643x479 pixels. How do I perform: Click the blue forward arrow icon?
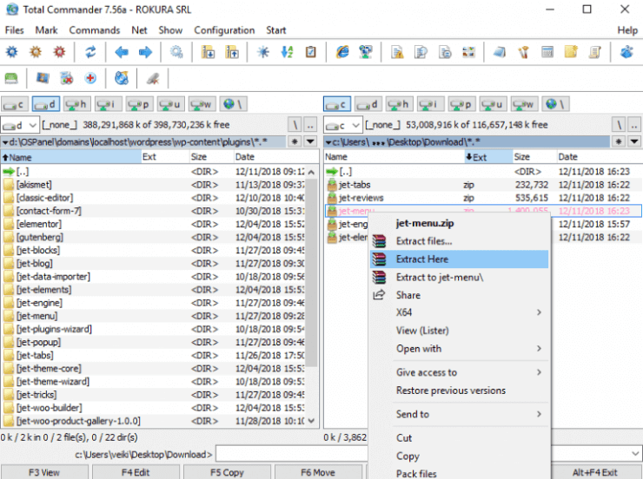pos(145,52)
